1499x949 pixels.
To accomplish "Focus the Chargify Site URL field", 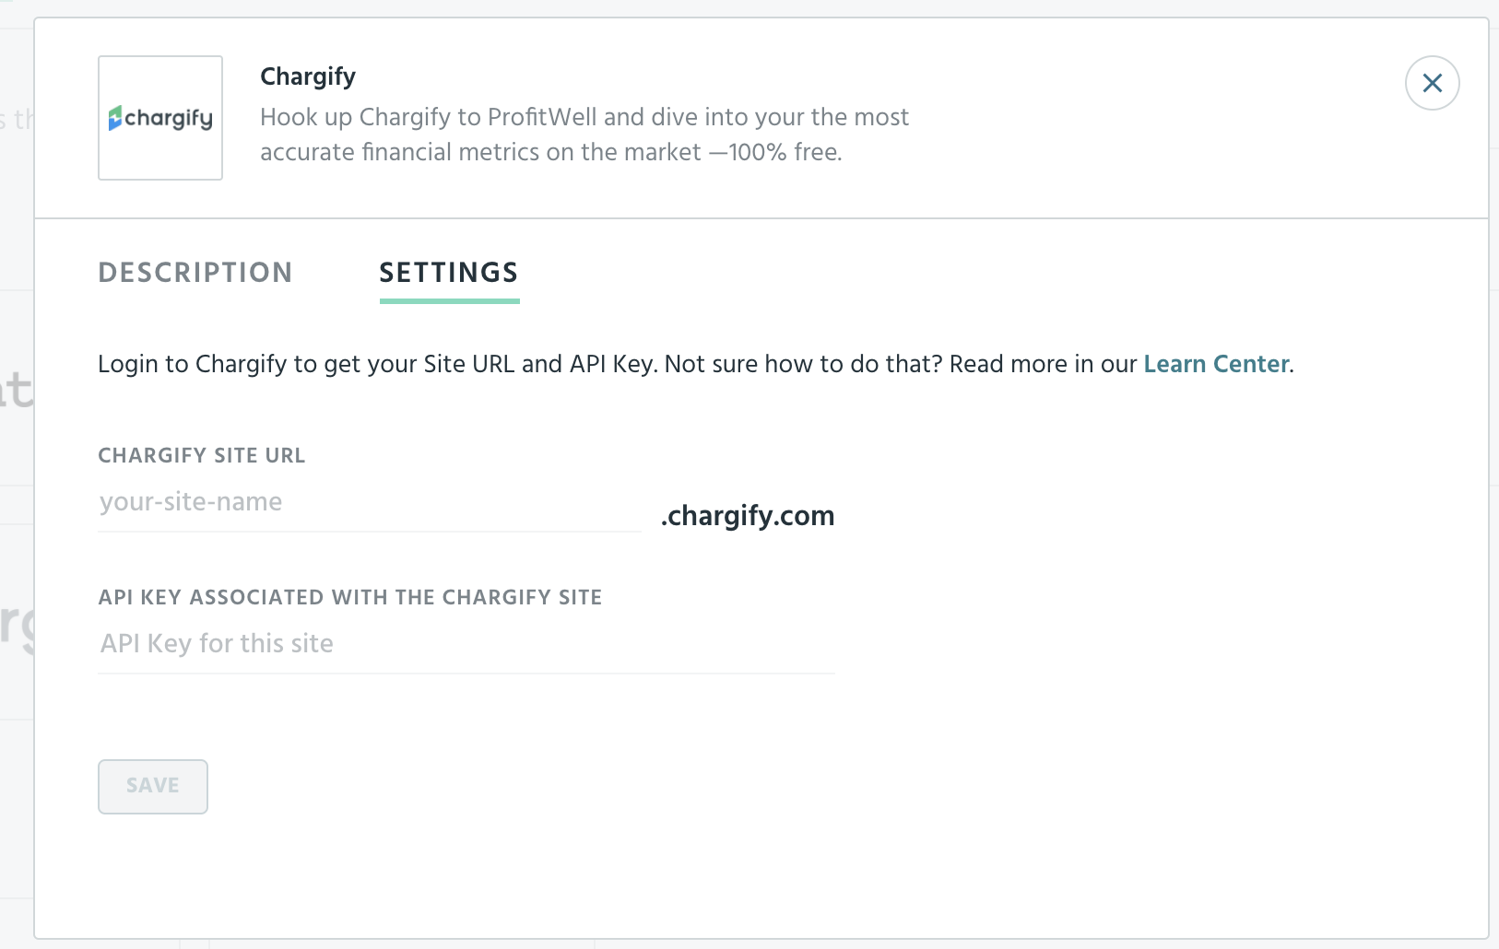I will (x=370, y=502).
